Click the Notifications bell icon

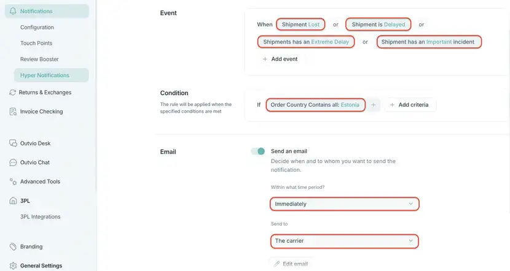point(13,11)
